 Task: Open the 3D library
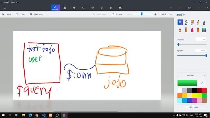(x=120, y=8)
